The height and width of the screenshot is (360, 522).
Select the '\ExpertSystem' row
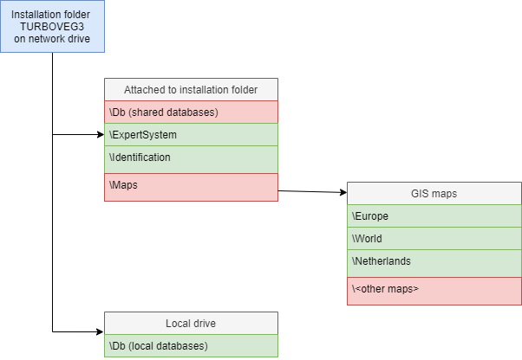tap(191, 134)
